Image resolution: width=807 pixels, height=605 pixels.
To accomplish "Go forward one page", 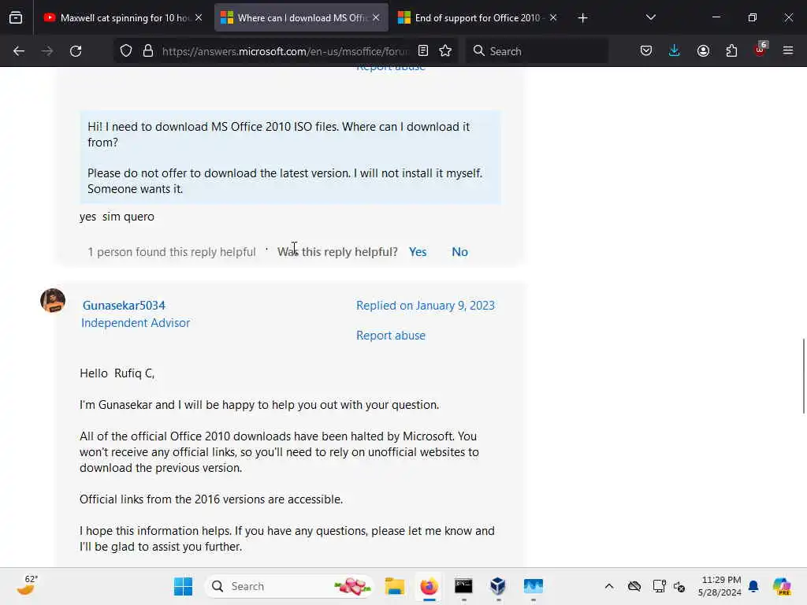I will (47, 51).
